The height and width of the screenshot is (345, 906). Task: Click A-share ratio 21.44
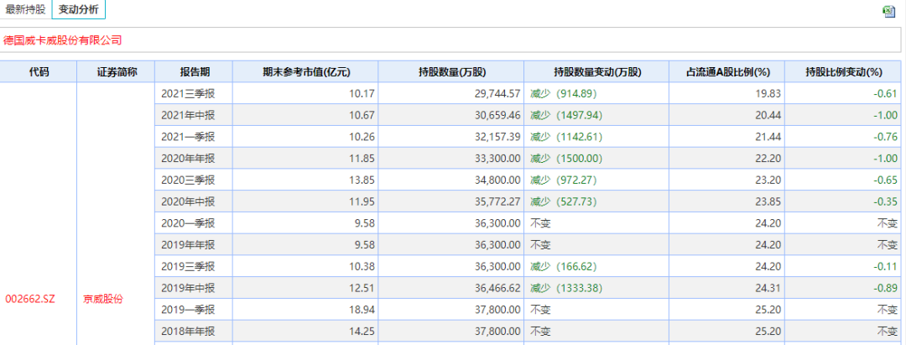pyautogui.click(x=769, y=137)
